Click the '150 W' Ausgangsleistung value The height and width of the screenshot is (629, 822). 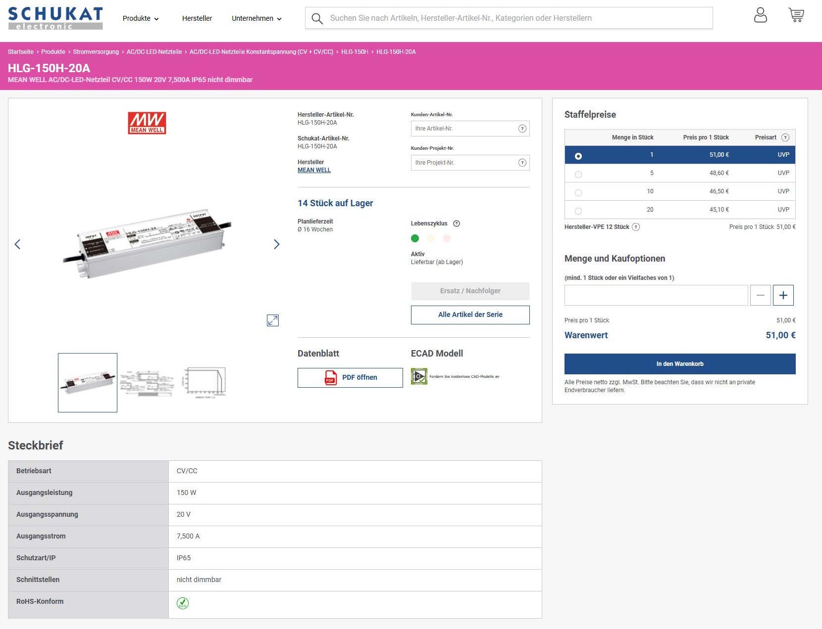[187, 493]
